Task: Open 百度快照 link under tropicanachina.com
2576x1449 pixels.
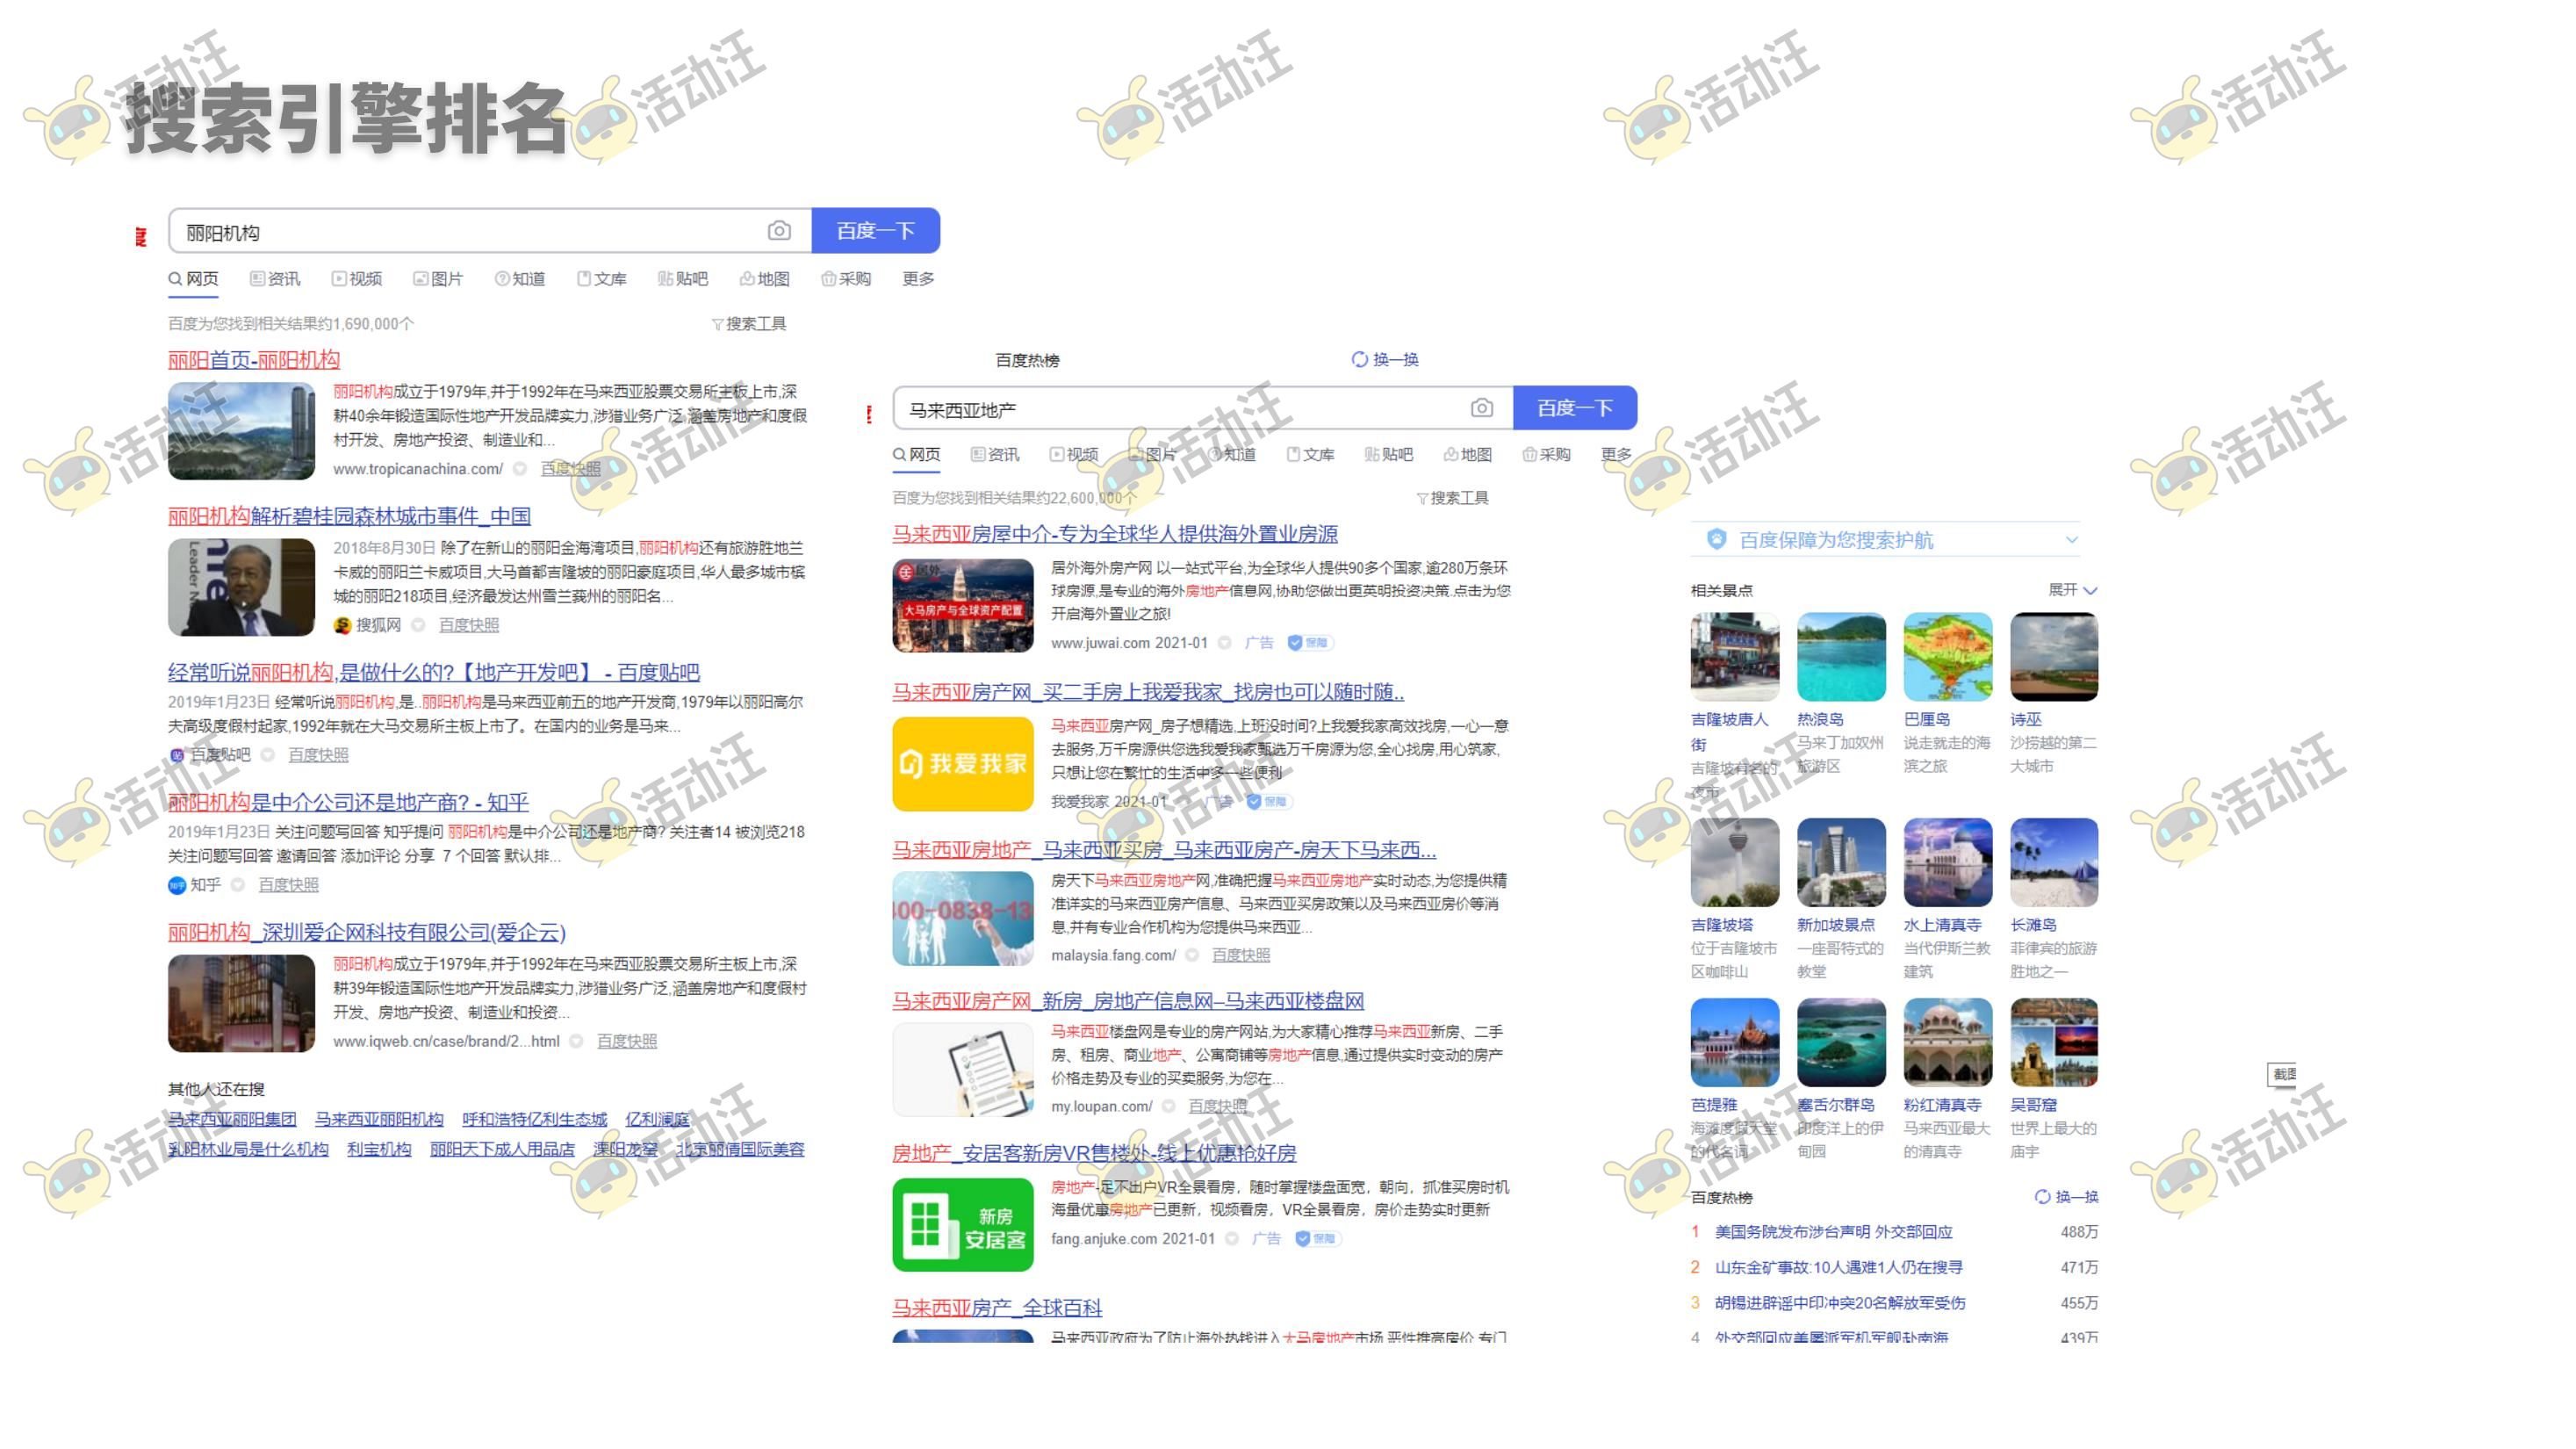Action: pos(570,469)
